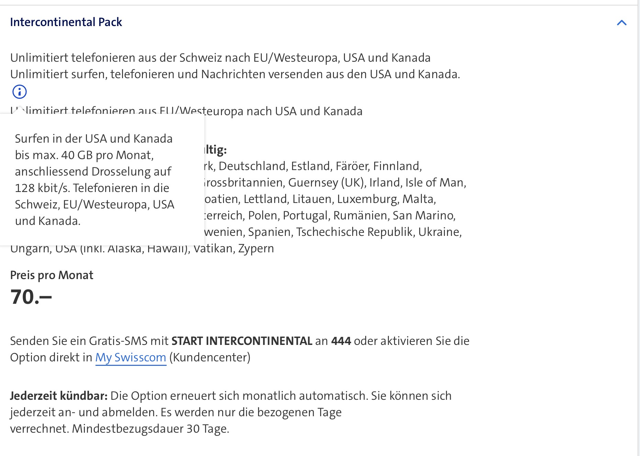
Task: Click the Preis pro Monat label
Action: pyautogui.click(x=52, y=275)
